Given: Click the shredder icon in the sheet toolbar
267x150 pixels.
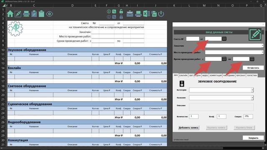Looking at the screenshot, I should coord(26,14).
